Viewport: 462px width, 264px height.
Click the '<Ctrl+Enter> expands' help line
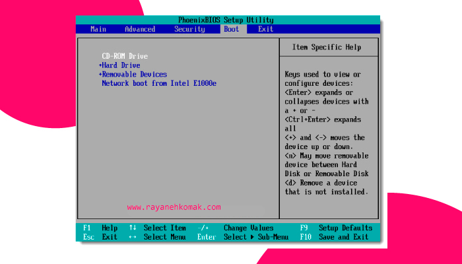click(323, 119)
